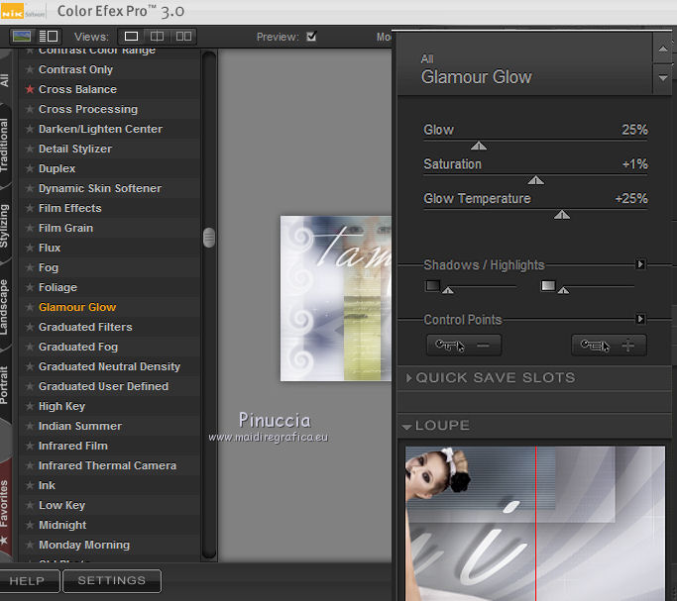Click the Saturation value +1%
Screen dimensions: 677x601
(634, 163)
